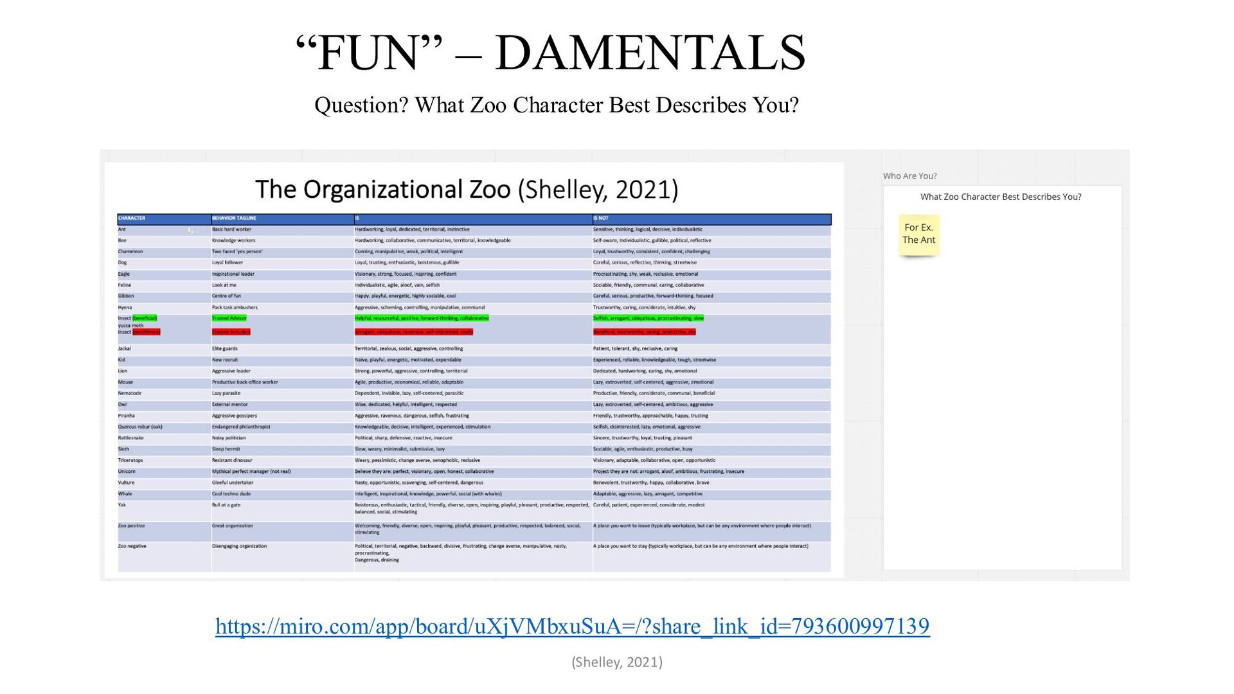Select the 'Zoo negative' row label
Viewport: 1234px width, 694px height.
(x=132, y=546)
